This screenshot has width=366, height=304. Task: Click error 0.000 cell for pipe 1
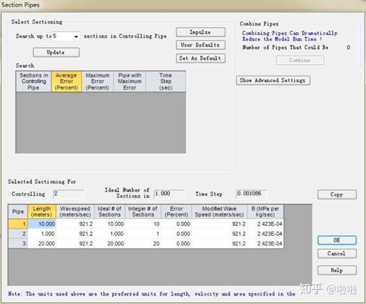click(x=176, y=224)
